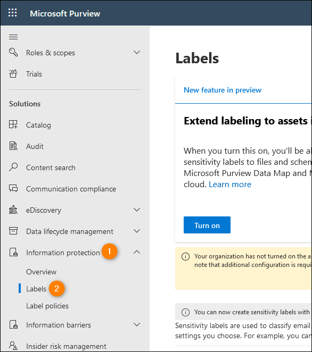Expand the eDiscovery section chevron
The image size is (312, 352).
coord(137,209)
